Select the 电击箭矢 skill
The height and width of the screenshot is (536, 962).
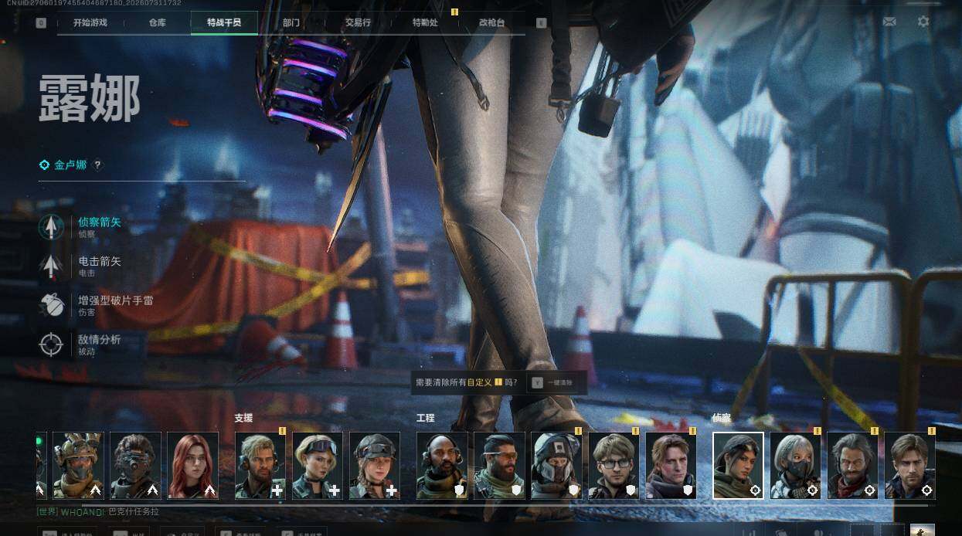pos(80,266)
